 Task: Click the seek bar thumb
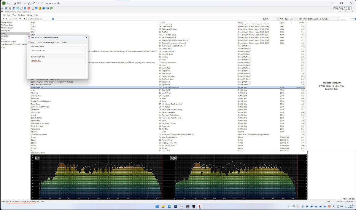point(53,19)
